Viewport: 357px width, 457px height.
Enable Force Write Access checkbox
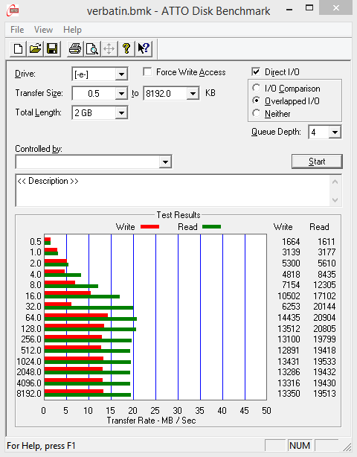147,71
